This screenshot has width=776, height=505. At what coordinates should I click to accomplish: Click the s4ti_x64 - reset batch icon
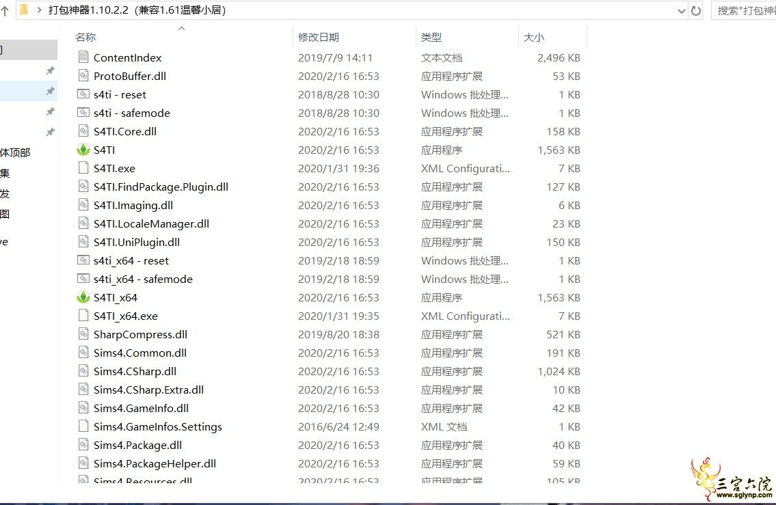[83, 260]
